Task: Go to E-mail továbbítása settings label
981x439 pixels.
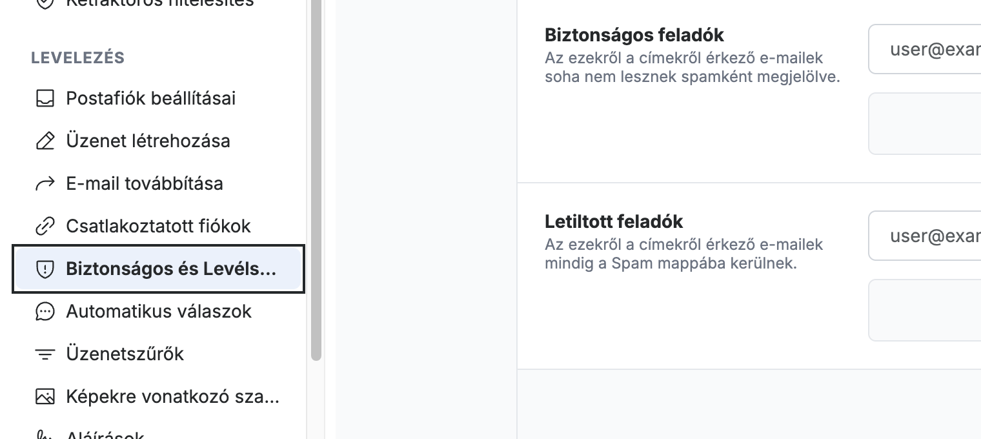Action: 145,183
